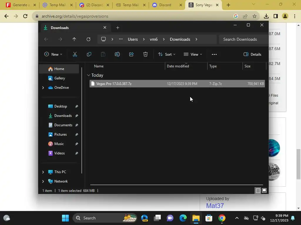Image resolution: width=301 pixels, height=225 pixels.
Task: Open Chrome three-dot menu
Action: tap(295, 16)
